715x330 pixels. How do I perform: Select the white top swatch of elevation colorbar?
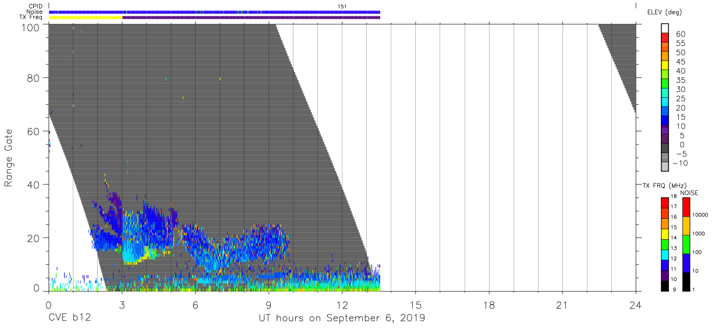(665, 28)
